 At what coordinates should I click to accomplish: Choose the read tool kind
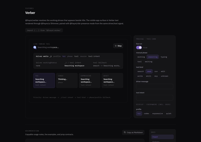(x=149, y=71)
